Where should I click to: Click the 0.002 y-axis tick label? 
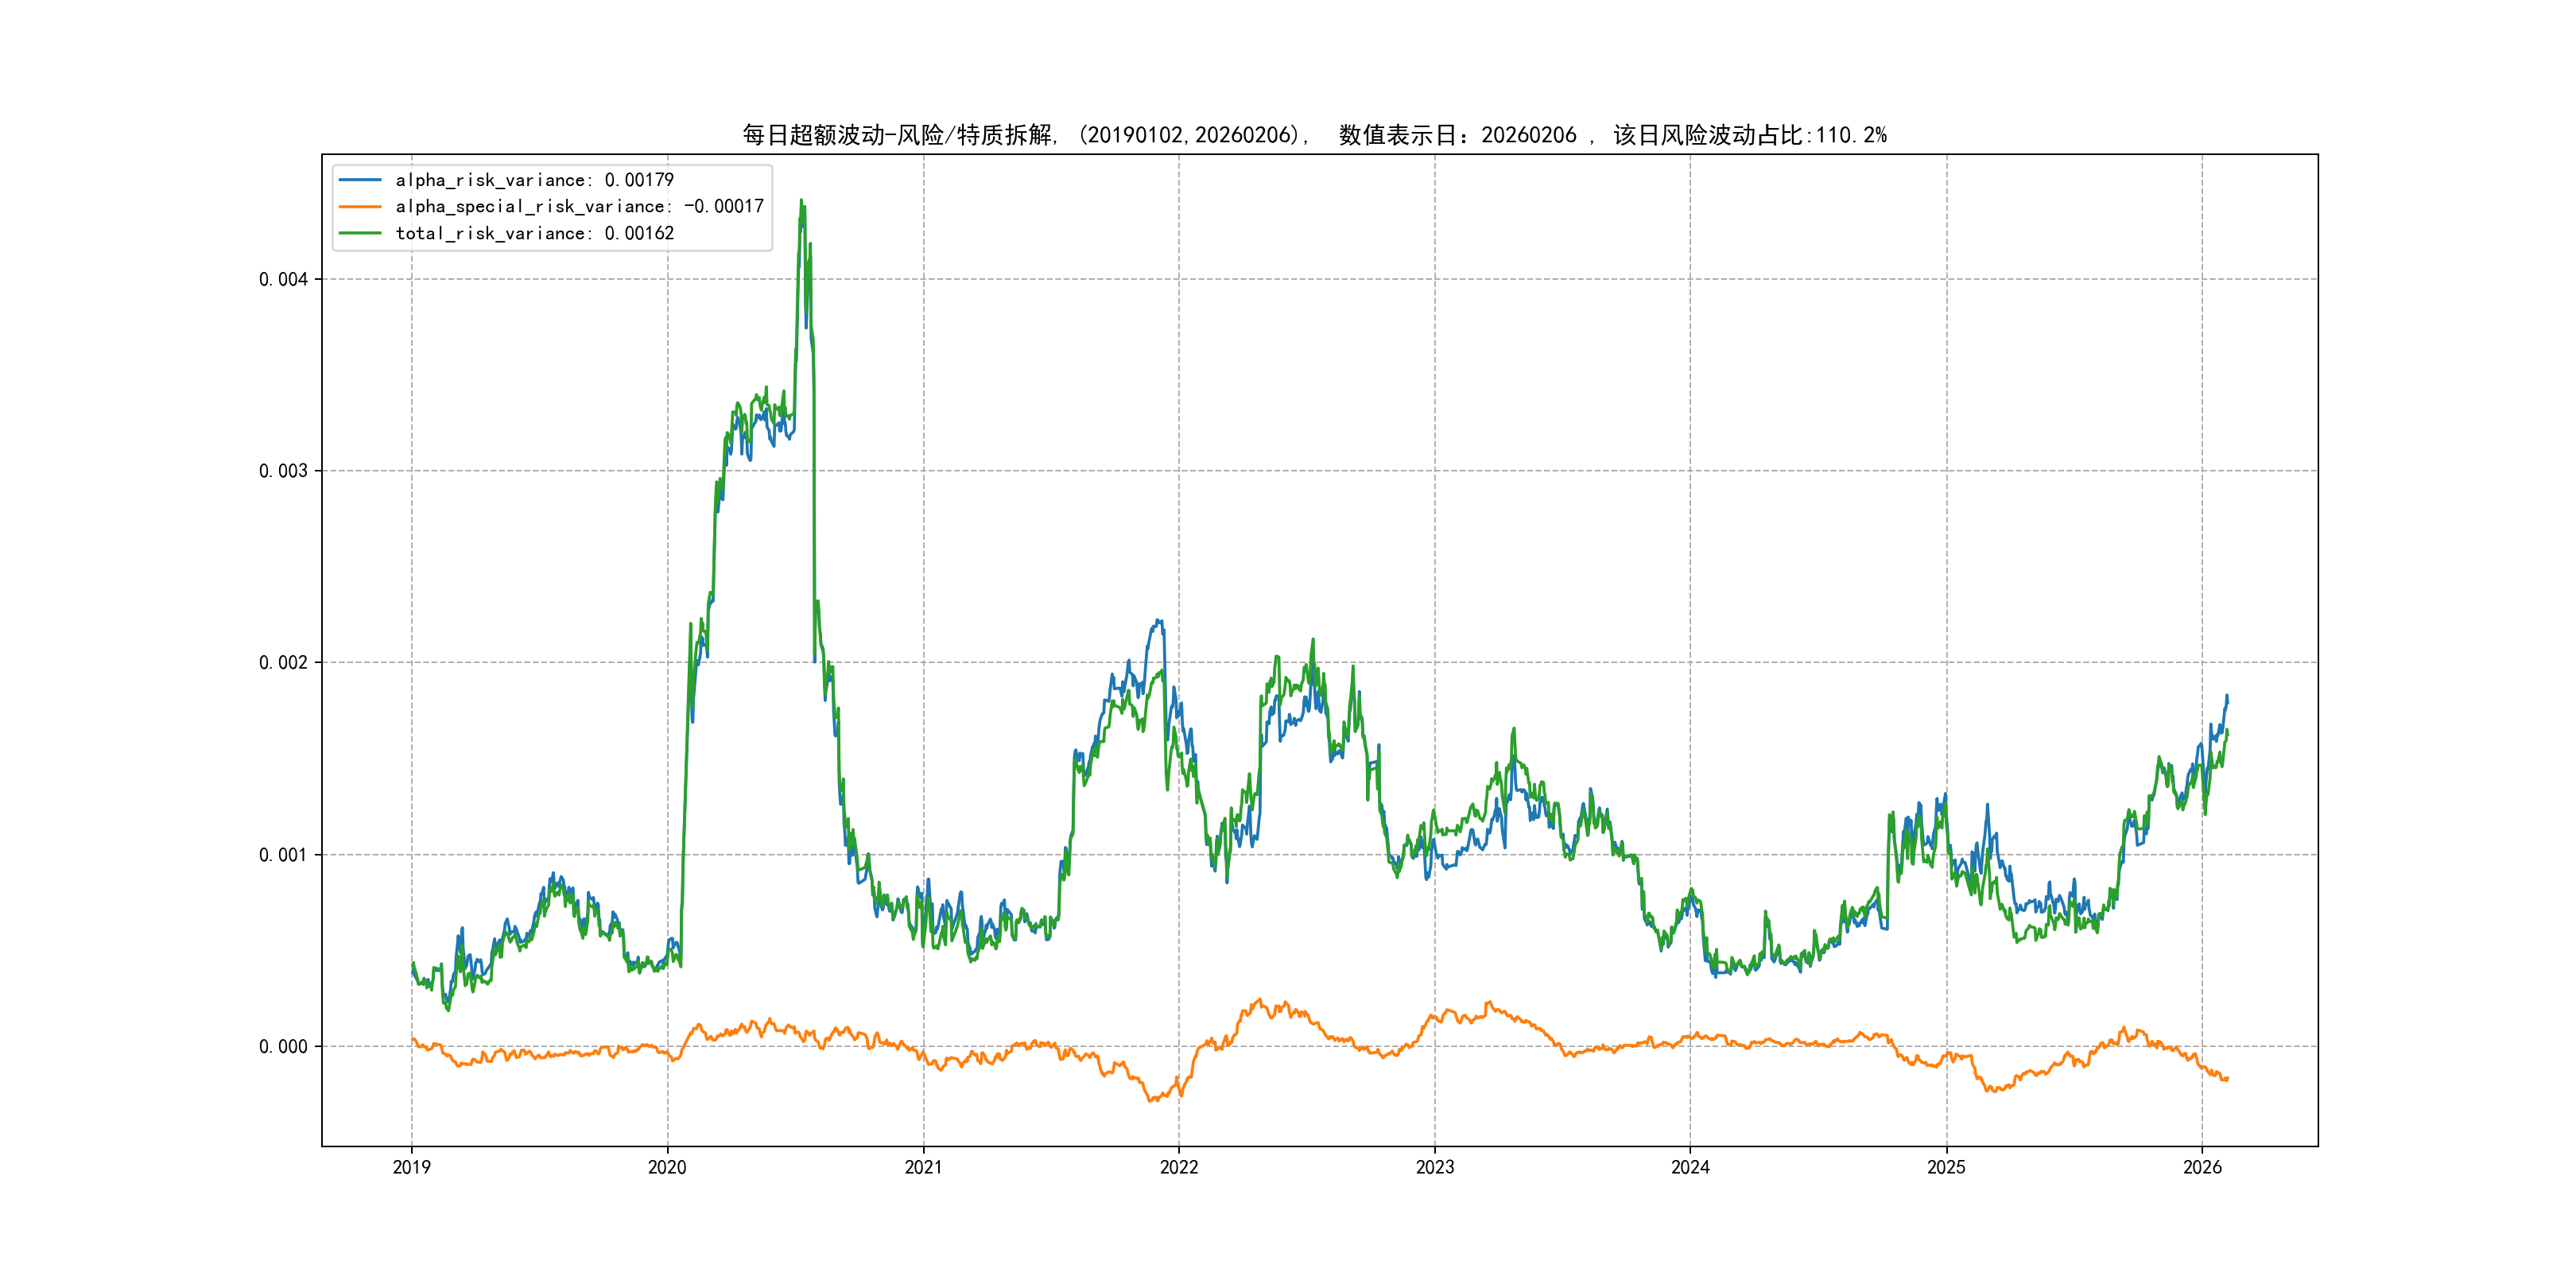[283, 663]
